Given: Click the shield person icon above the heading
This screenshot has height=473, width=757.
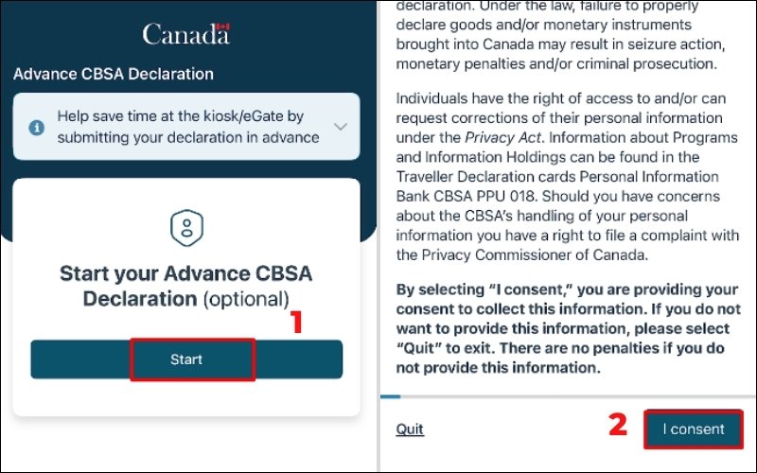Looking at the screenshot, I should [x=185, y=227].
